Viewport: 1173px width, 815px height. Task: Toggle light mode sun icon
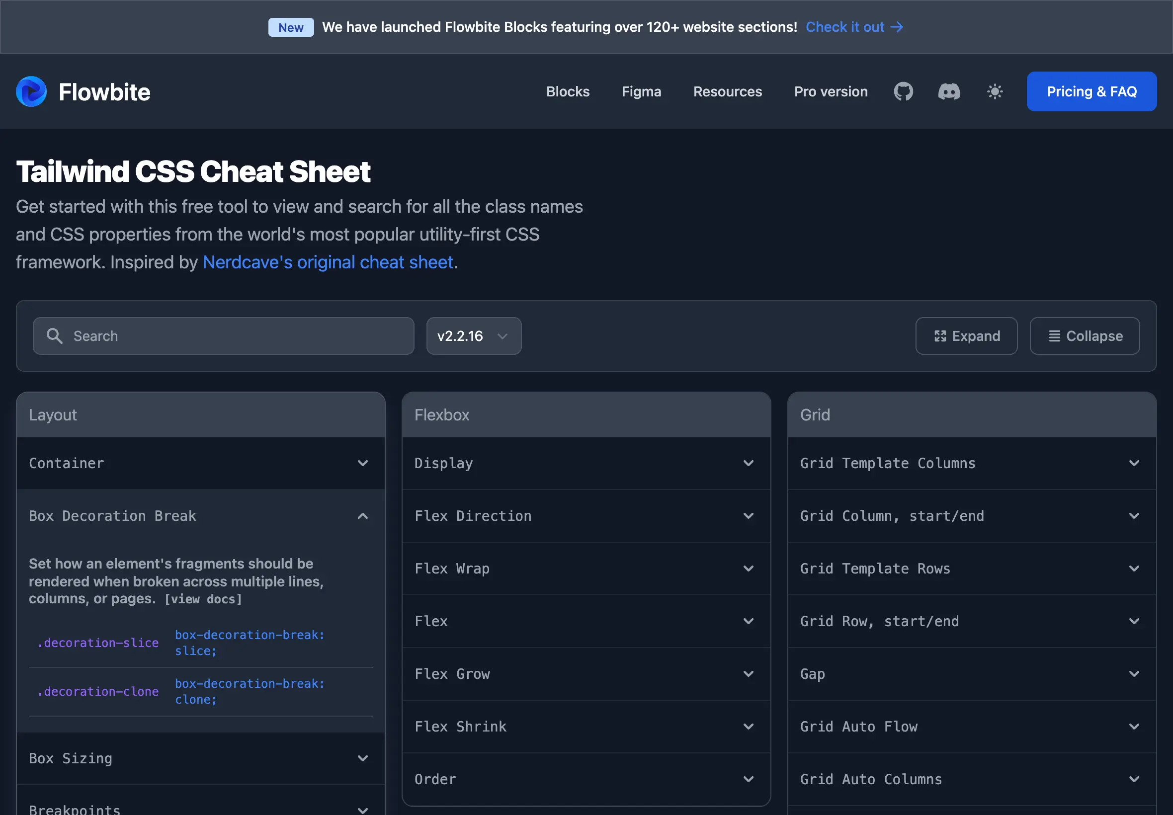(x=994, y=92)
